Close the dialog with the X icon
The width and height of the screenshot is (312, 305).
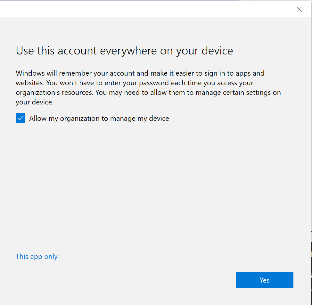299,9
